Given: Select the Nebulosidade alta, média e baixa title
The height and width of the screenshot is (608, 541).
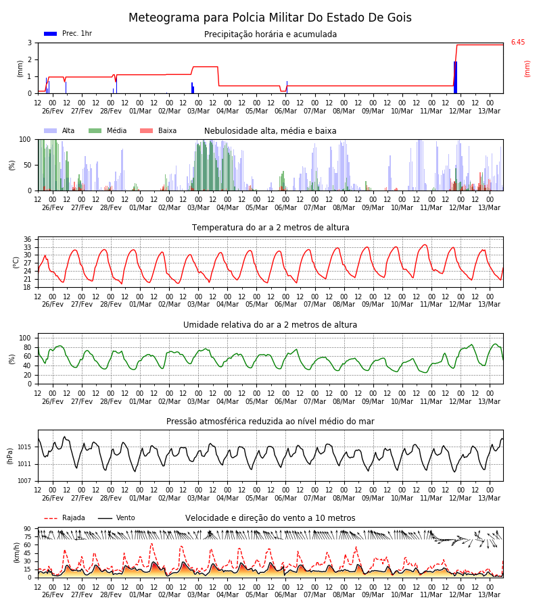Looking at the screenshot, I should coord(270,131).
